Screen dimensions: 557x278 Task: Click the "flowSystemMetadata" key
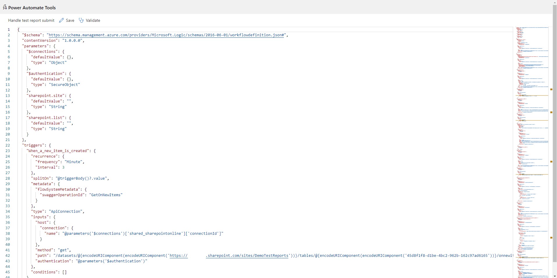click(x=58, y=189)
